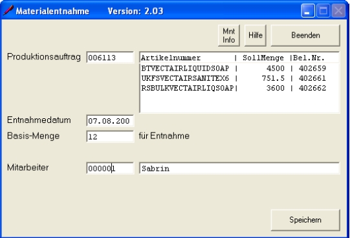The height and width of the screenshot is (238, 350).
Task: Click the 'für Entnahme' text
Action: click(164, 136)
